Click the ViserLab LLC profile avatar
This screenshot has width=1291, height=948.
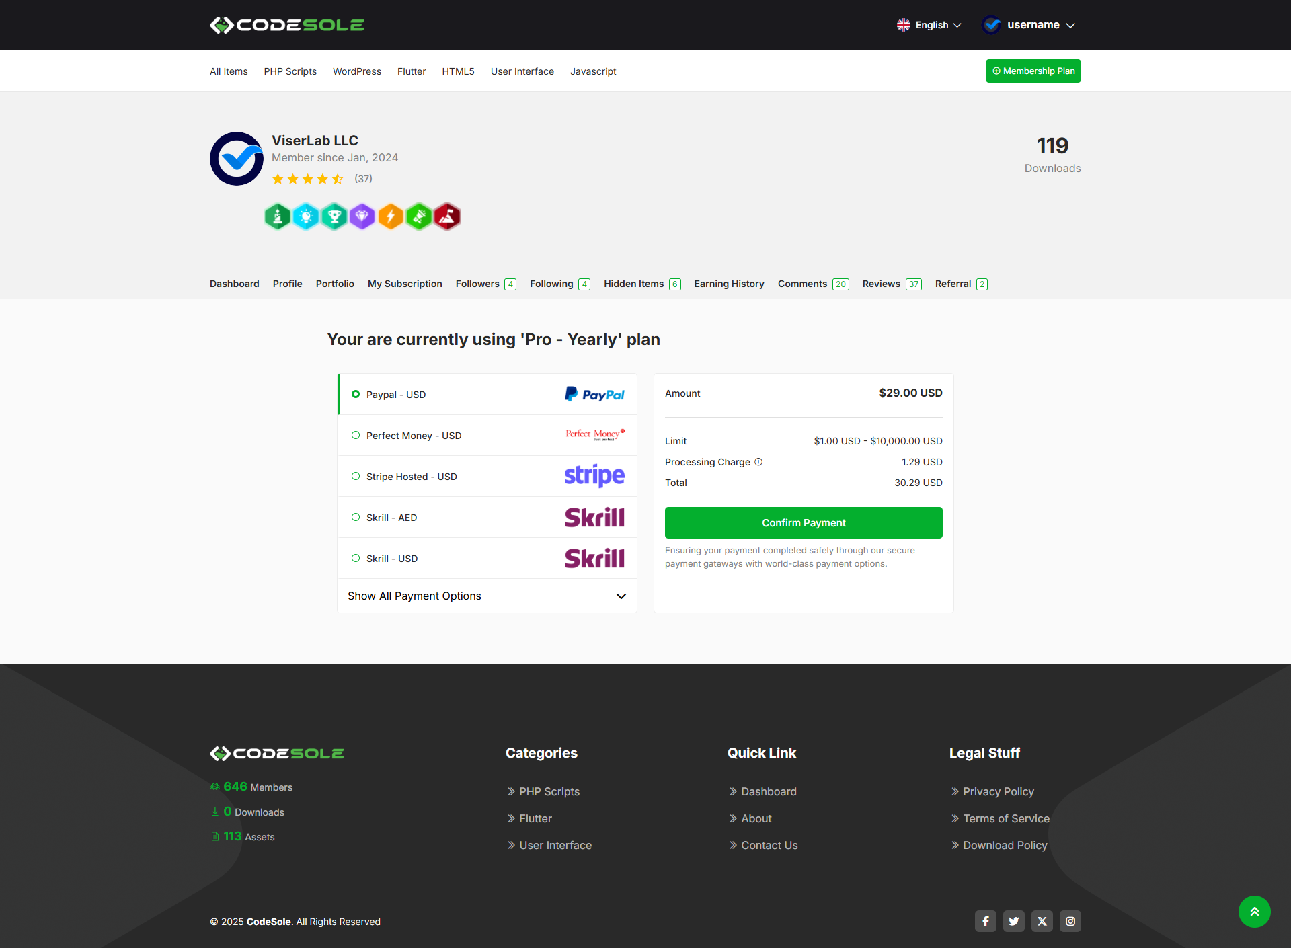coord(237,159)
